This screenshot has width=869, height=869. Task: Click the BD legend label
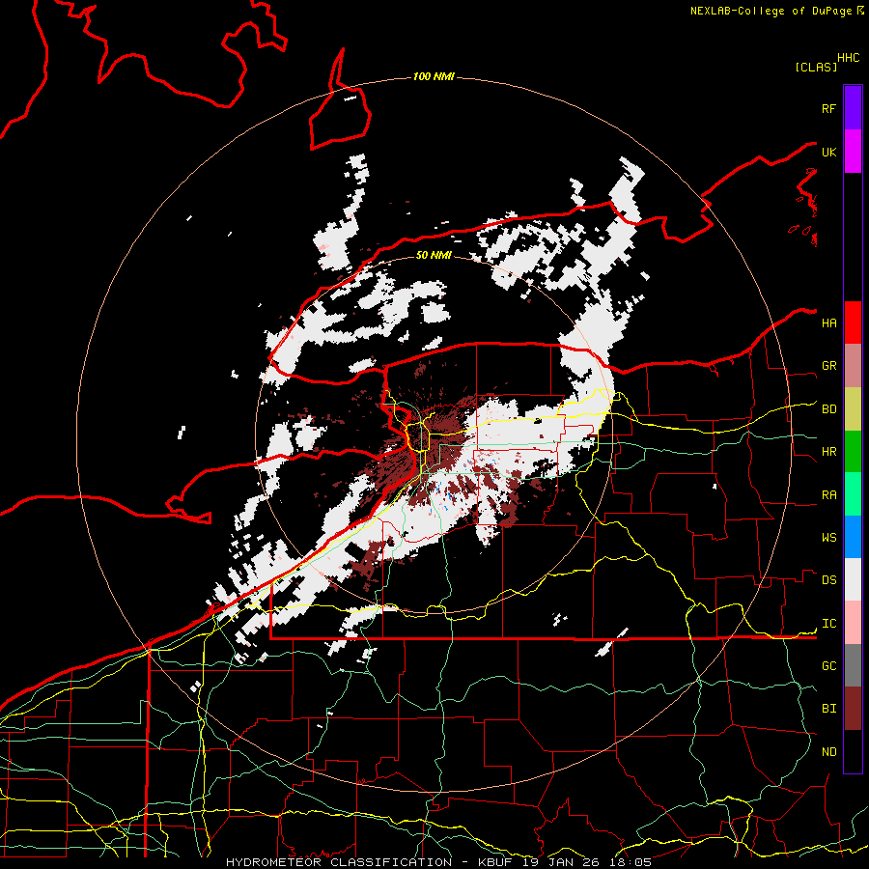click(828, 409)
